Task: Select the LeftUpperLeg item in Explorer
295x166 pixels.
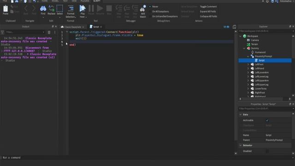Action: click(261, 85)
